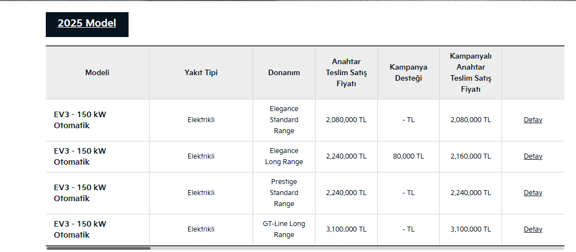Click the Anahtar Teslim Satış Fiyatı header

[346, 72]
